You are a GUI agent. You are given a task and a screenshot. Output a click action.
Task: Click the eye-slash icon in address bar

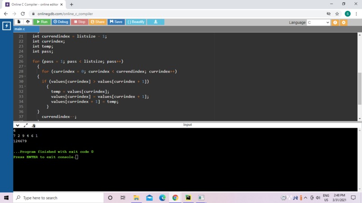(328, 14)
